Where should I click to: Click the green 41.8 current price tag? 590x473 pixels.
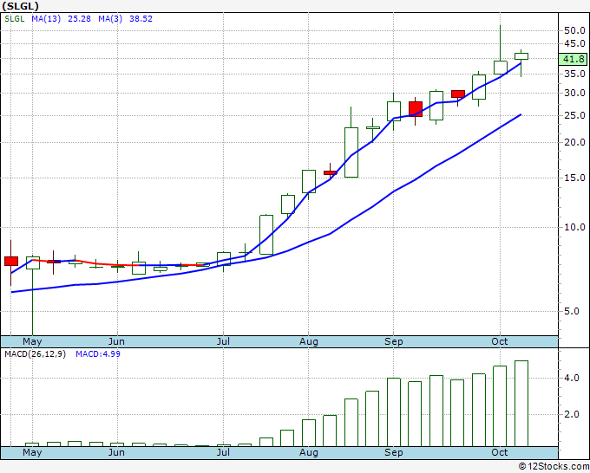[573, 59]
